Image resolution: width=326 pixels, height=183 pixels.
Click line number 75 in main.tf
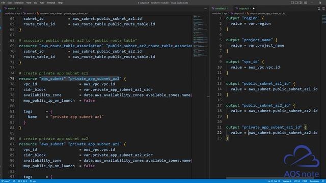pos(12,79)
